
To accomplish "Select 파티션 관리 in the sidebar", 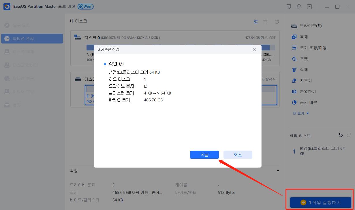I will [32, 39].
